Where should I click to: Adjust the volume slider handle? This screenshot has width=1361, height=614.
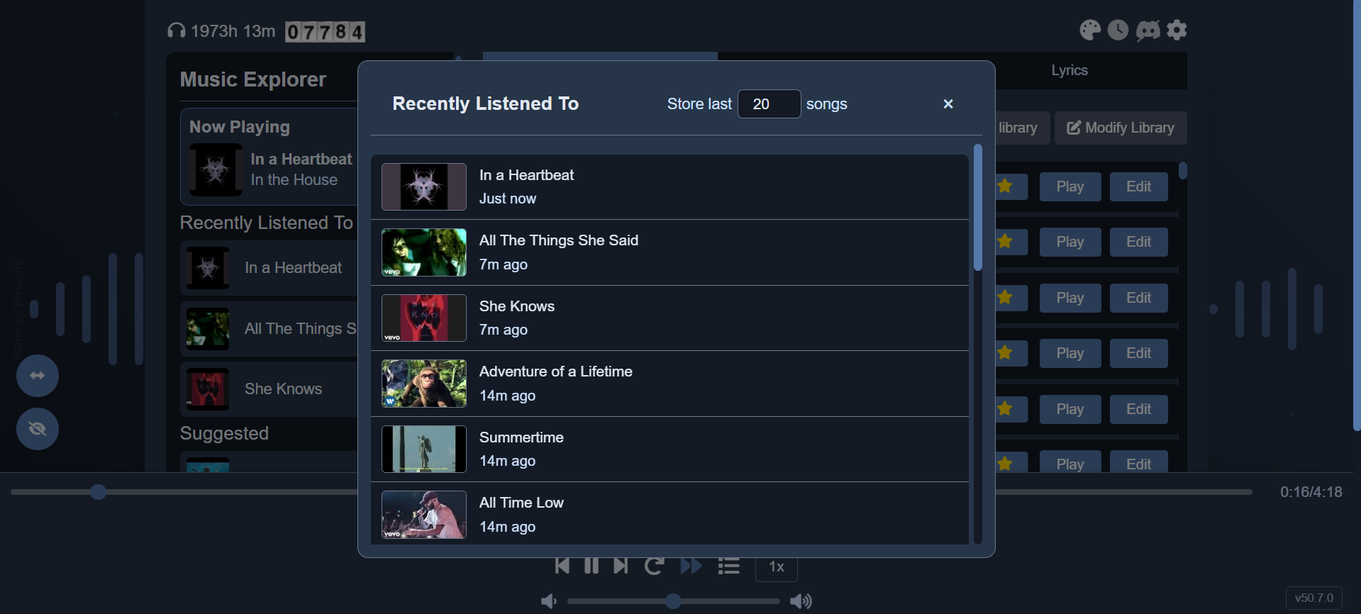coord(674,601)
